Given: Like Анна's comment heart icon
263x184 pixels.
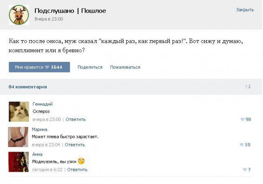Looking at the screenshot, I should tap(244, 170).
